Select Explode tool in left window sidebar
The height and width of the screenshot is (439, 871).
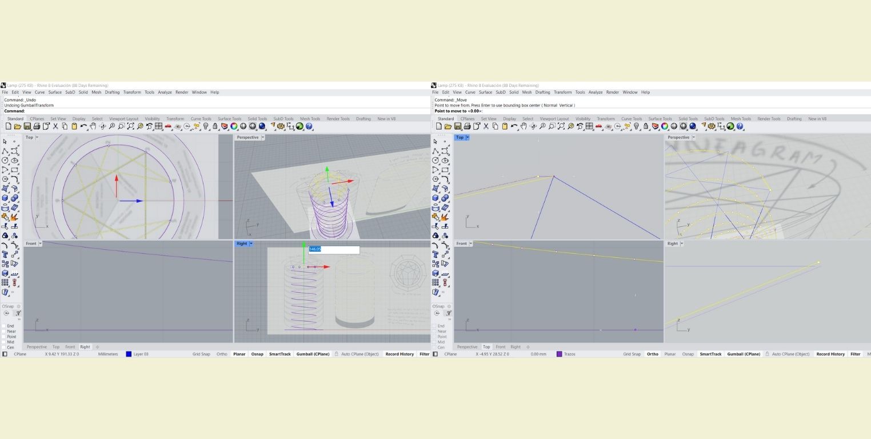14,217
